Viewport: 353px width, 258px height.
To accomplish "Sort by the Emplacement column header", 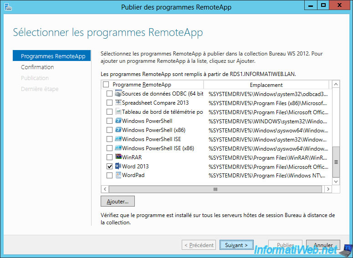I will point(266,85).
